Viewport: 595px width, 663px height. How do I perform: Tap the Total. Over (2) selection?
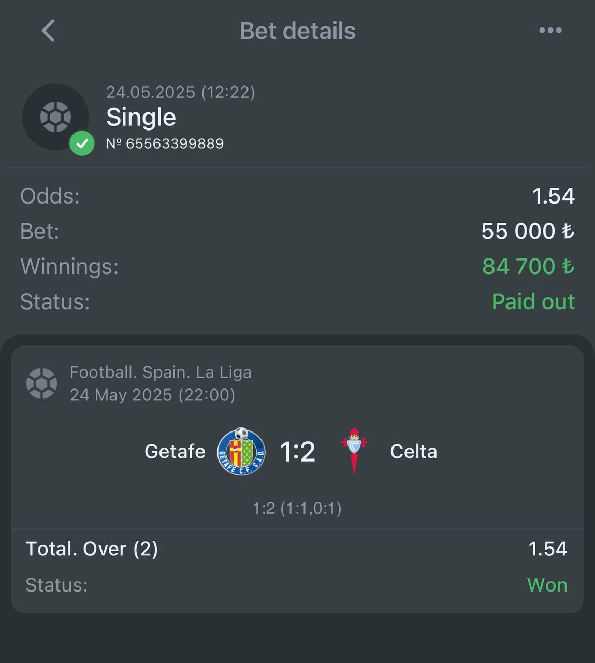pyautogui.click(x=92, y=549)
